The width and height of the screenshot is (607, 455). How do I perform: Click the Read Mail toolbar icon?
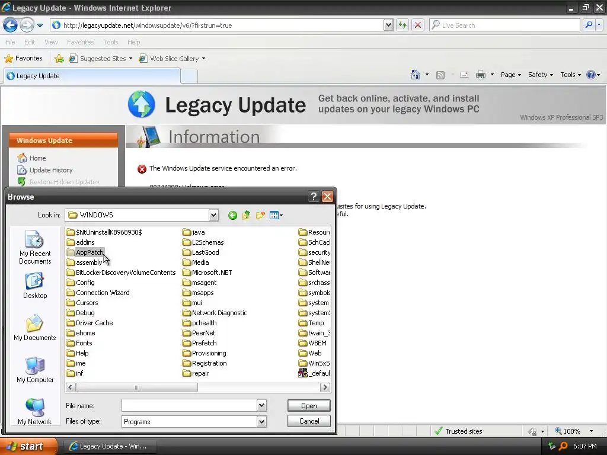point(464,75)
